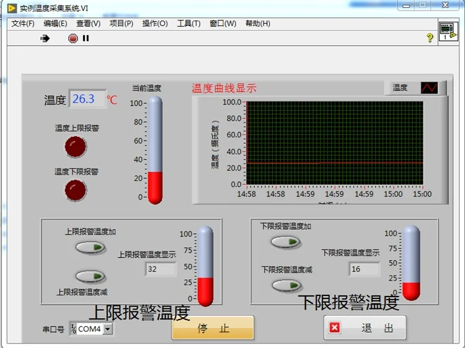
Task: Click the 100.0 Y-axis scale label
Action: click(x=232, y=102)
